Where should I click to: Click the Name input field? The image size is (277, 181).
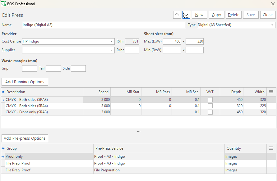[x=104, y=25]
